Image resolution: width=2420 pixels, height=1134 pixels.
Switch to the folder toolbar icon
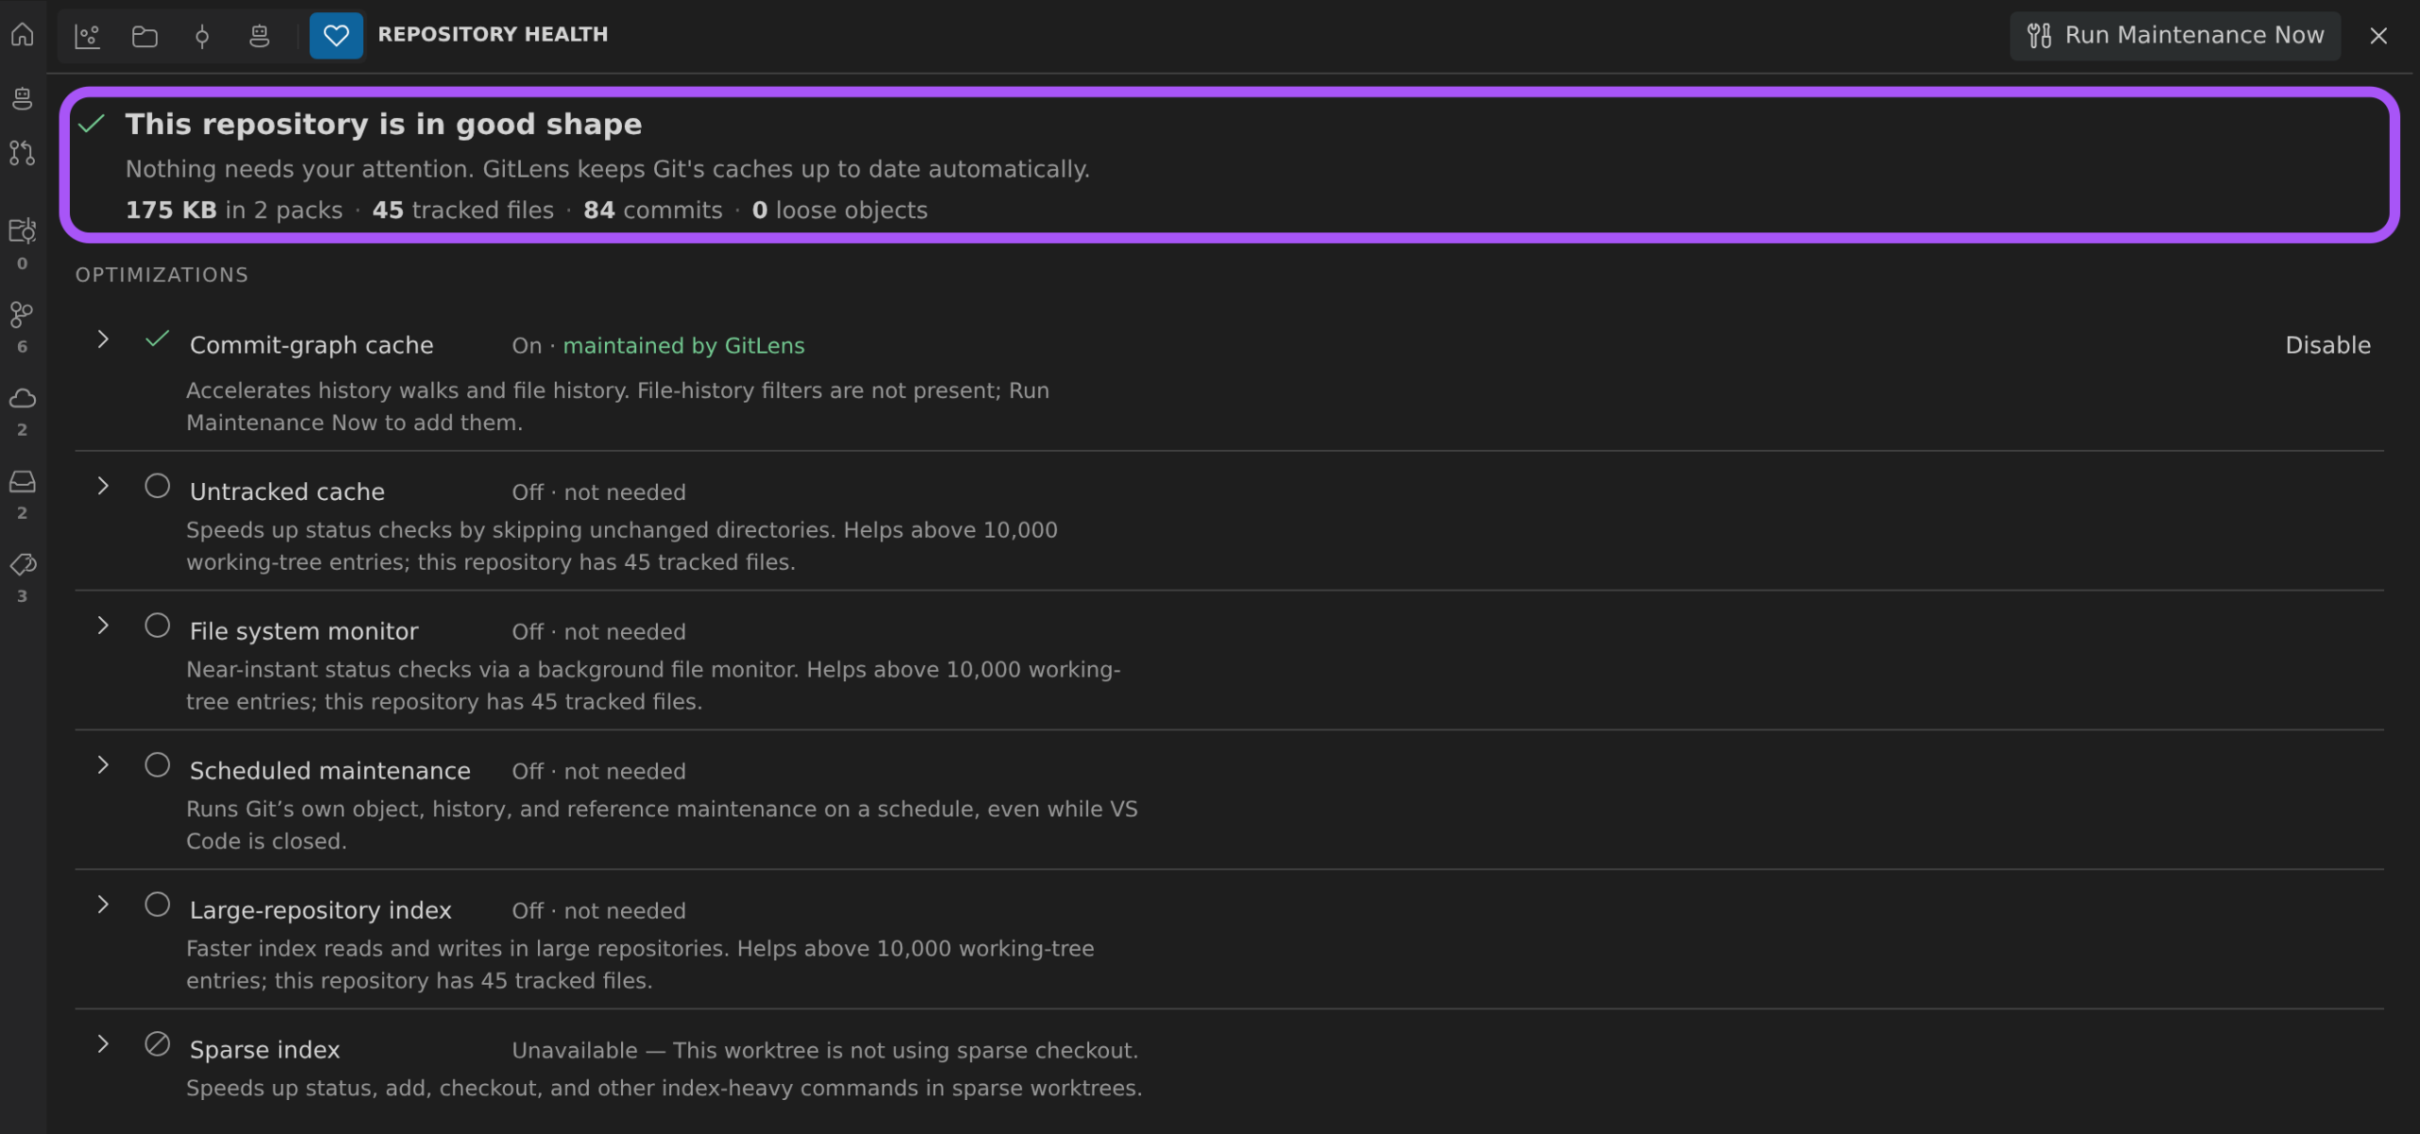coord(145,36)
